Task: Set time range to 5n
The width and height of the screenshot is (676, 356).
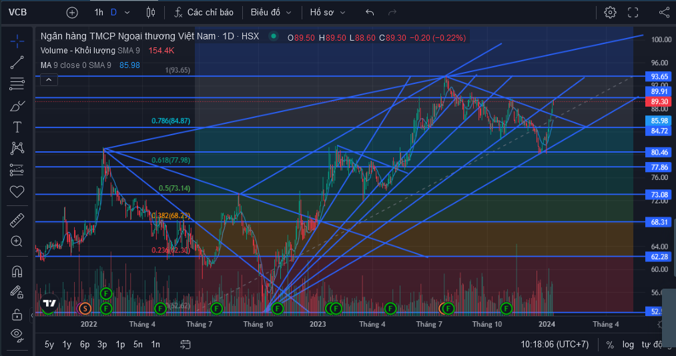Action: (x=138, y=345)
